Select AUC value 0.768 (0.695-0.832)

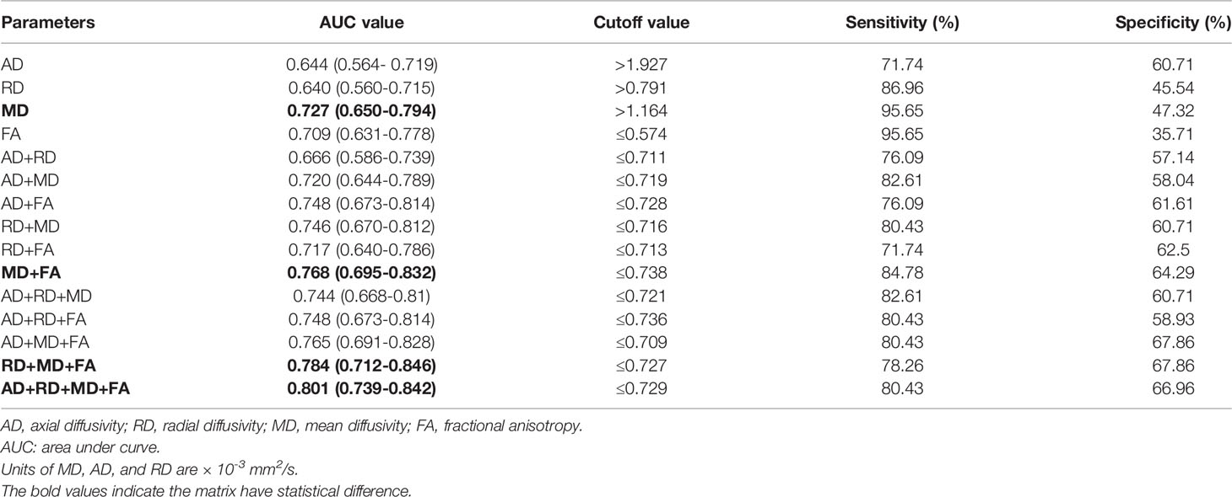point(362,273)
